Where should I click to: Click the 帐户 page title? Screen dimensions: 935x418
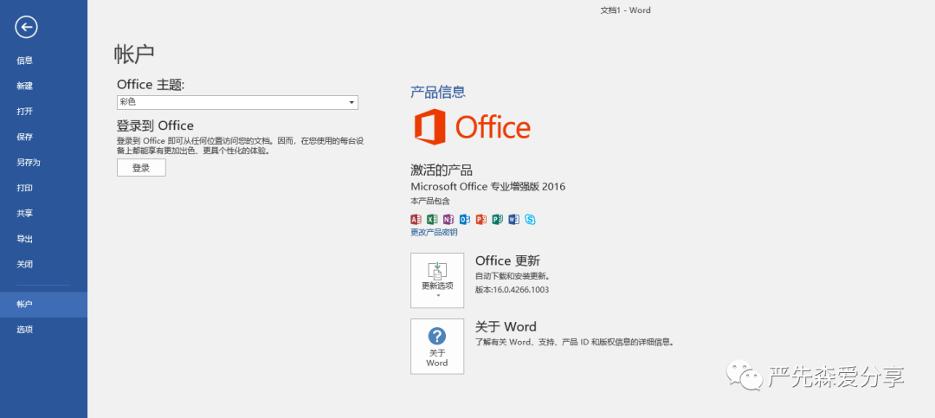click(134, 53)
